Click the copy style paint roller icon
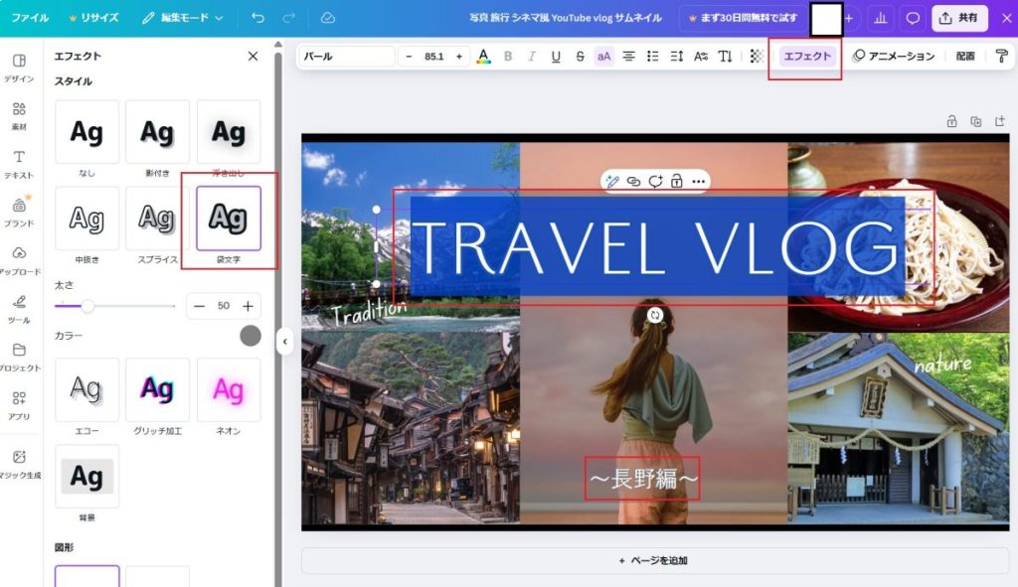The width and height of the screenshot is (1018, 587). click(1000, 57)
